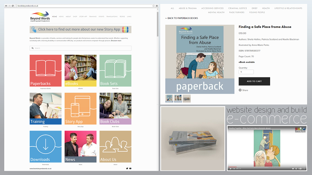Toggle video subtitles icon
312x175 pixels.
click(293, 169)
